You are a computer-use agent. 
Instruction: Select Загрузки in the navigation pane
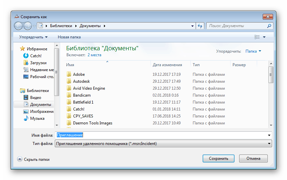38,63
